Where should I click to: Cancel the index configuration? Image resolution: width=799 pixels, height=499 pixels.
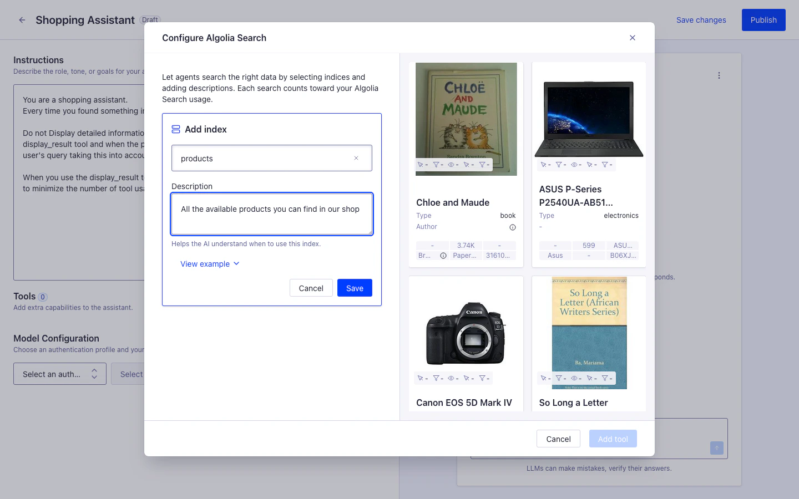(x=311, y=288)
